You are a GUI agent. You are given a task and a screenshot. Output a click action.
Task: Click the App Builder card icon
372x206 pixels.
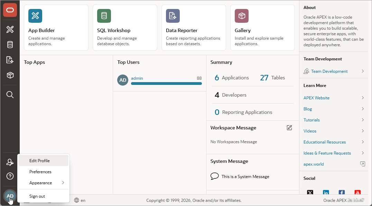tap(35, 16)
